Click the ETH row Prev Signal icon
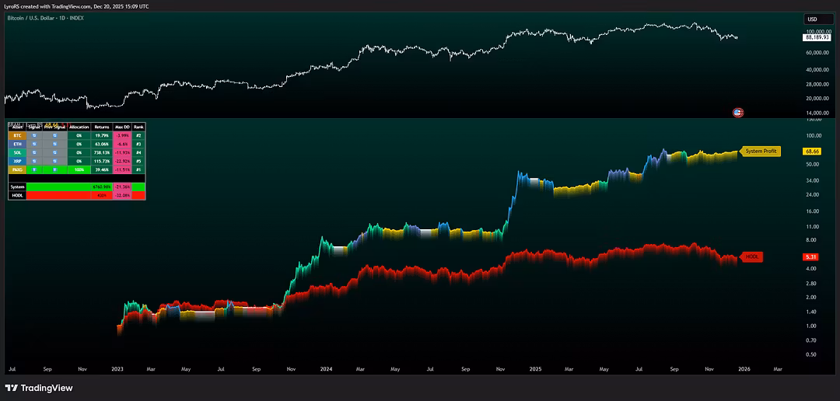 56,144
